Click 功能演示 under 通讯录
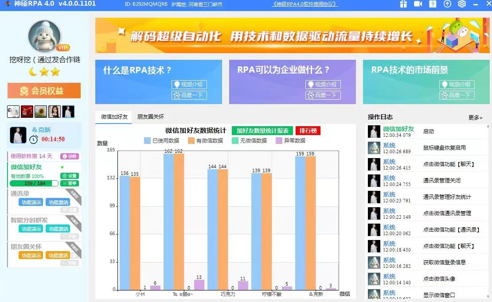This screenshot has width=492, height=302. 31,202
